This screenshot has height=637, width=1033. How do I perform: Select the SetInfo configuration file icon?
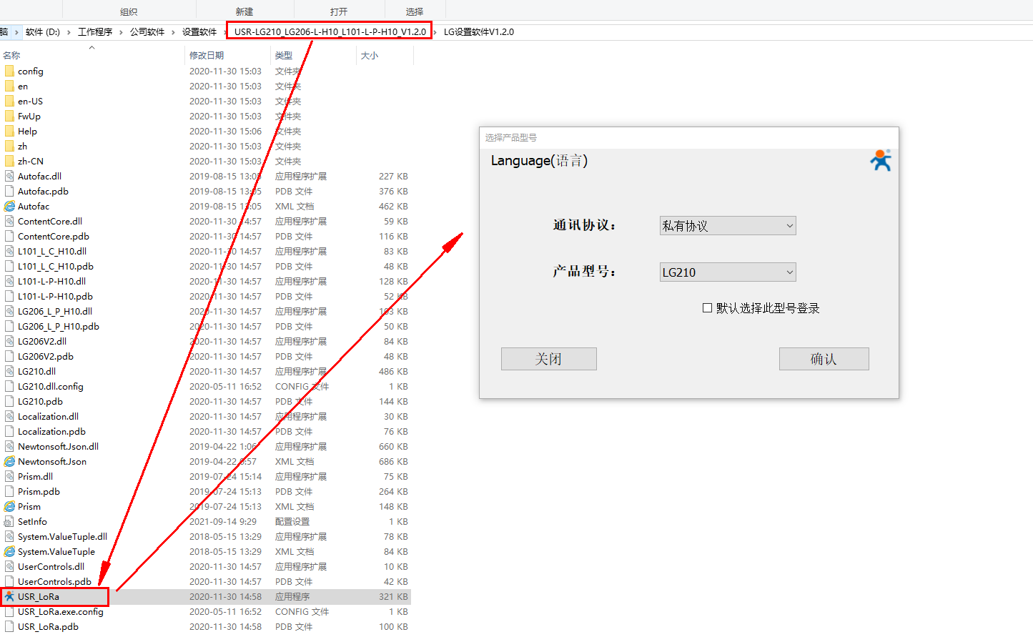(x=9, y=521)
